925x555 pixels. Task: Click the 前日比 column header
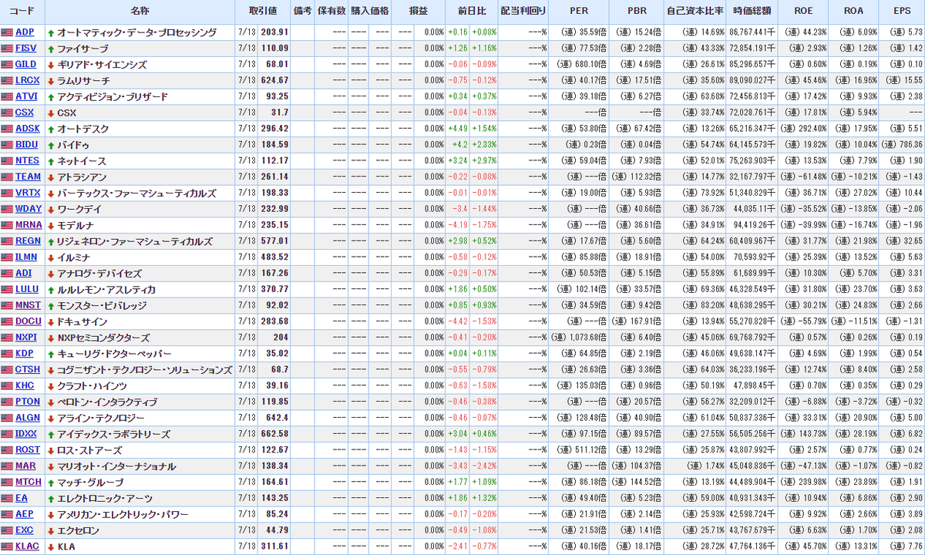tap(472, 12)
